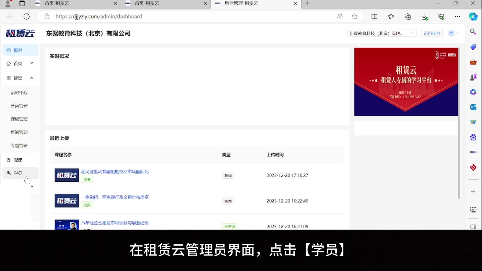Click the browser back arrow
This screenshot has height=271, width=482.
click(x=10, y=17)
